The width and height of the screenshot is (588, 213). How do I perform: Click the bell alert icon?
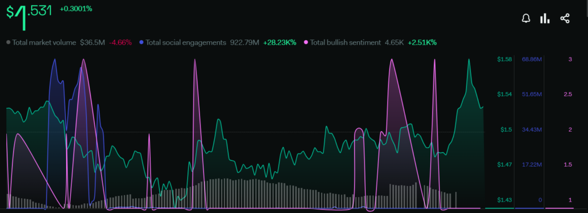(526, 18)
